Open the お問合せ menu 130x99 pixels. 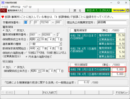15,7
